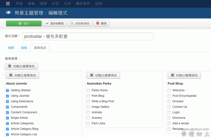Check Scenery checkbox
Image resolution: width=211 pixels, height=137 pixels.
click(88, 118)
